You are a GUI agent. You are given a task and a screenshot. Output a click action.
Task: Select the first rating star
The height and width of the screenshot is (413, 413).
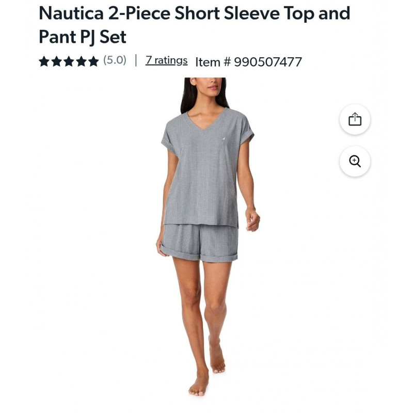(x=44, y=61)
